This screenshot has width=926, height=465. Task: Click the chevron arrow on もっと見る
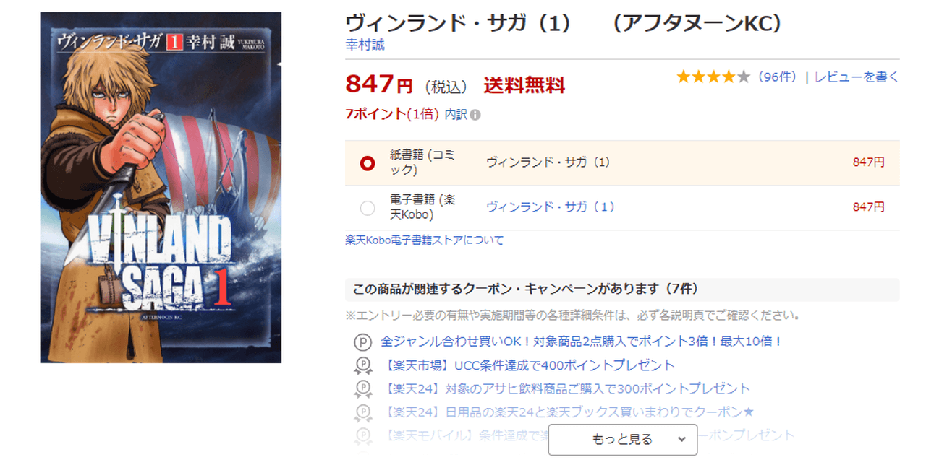[x=681, y=439]
